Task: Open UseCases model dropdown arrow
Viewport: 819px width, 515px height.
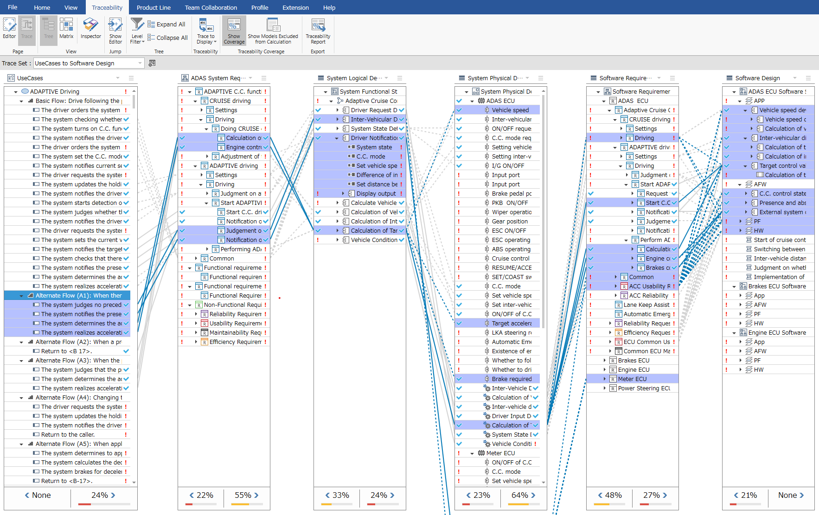Action: [118, 78]
